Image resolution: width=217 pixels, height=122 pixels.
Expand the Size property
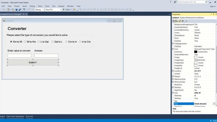pyautogui.click(x=173, y=93)
